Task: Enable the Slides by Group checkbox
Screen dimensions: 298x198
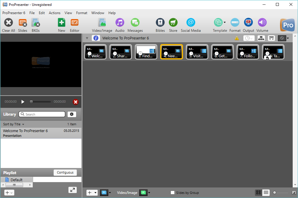Action: 173,193
